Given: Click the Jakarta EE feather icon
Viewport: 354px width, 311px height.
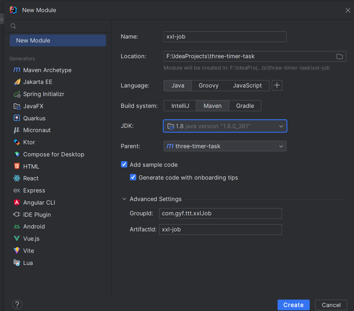Looking at the screenshot, I should 17,82.
